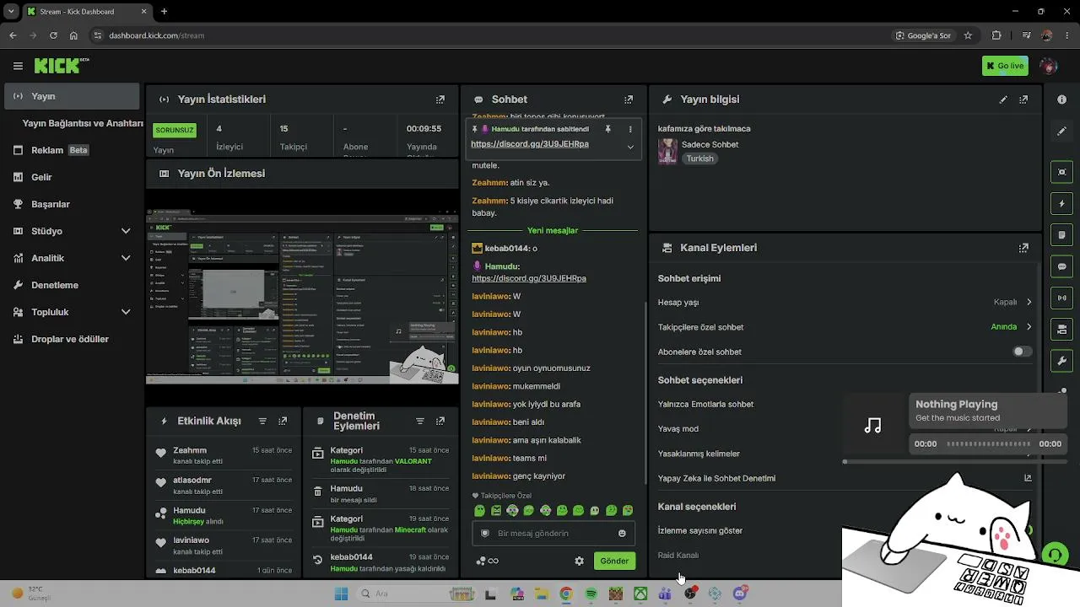Edit stream info with pencil icon in Yayın bilgisi

pos(1003,99)
